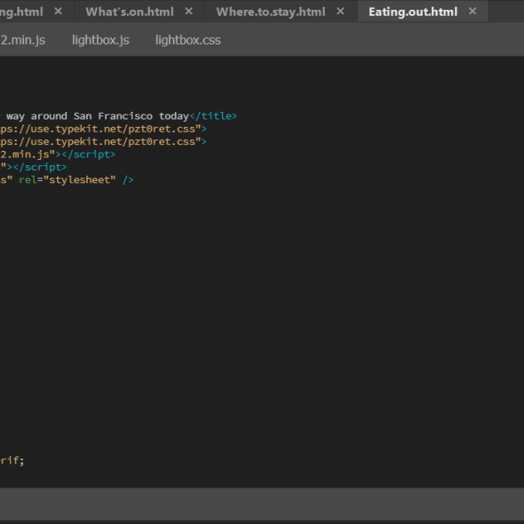Open the lightbox.js related file
524x524 pixels.
coord(100,40)
